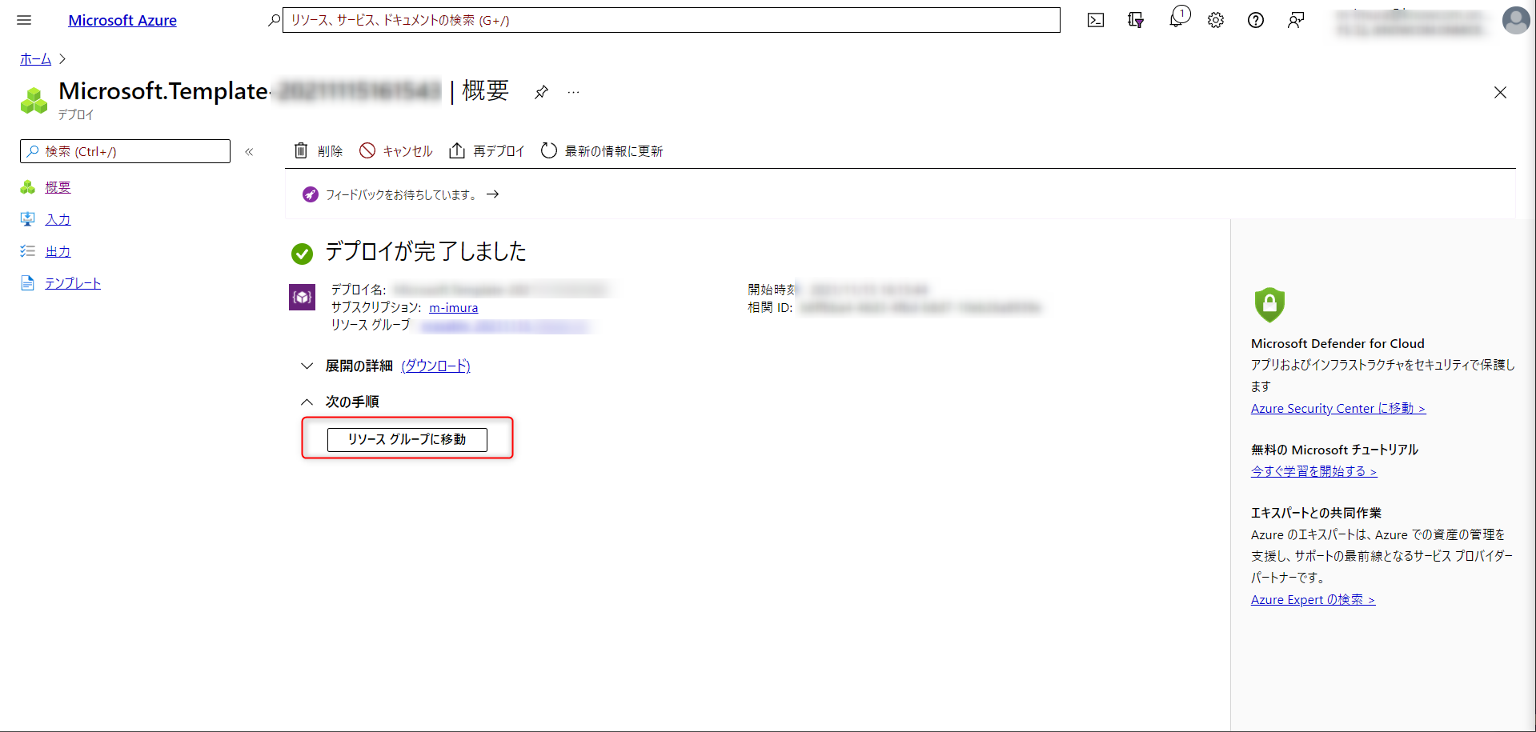This screenshot has width=1536, height=732.
Task: Click the 削除 toolbar button
Action: coord(318,151)
